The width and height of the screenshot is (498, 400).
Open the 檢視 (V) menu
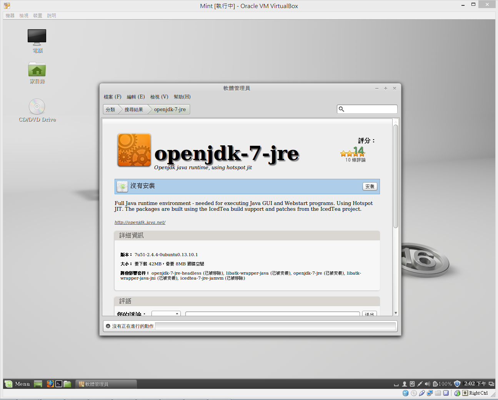click(159, 97)
